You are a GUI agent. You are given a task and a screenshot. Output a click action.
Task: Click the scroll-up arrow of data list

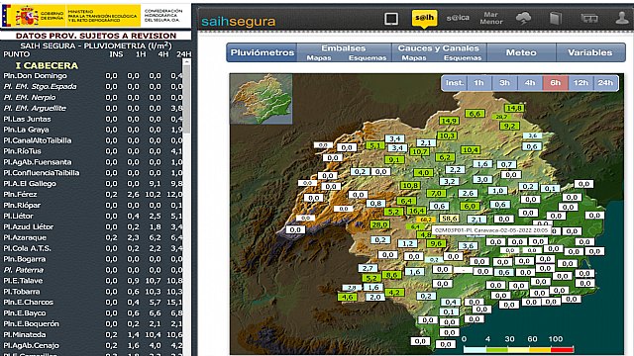[x=186, y=62]
